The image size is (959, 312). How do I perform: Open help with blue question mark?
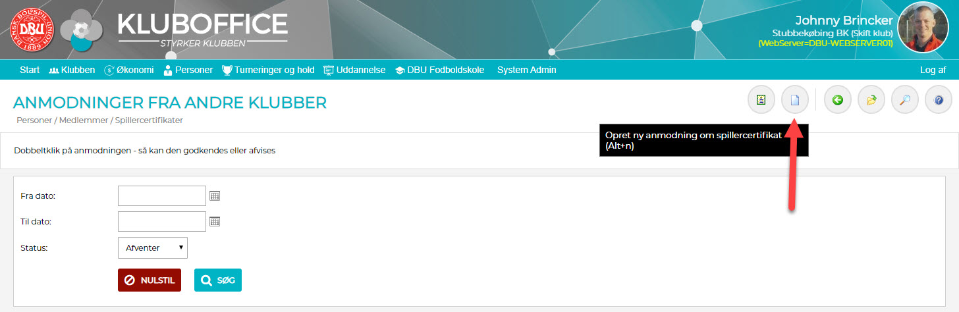tap(939, 101)
